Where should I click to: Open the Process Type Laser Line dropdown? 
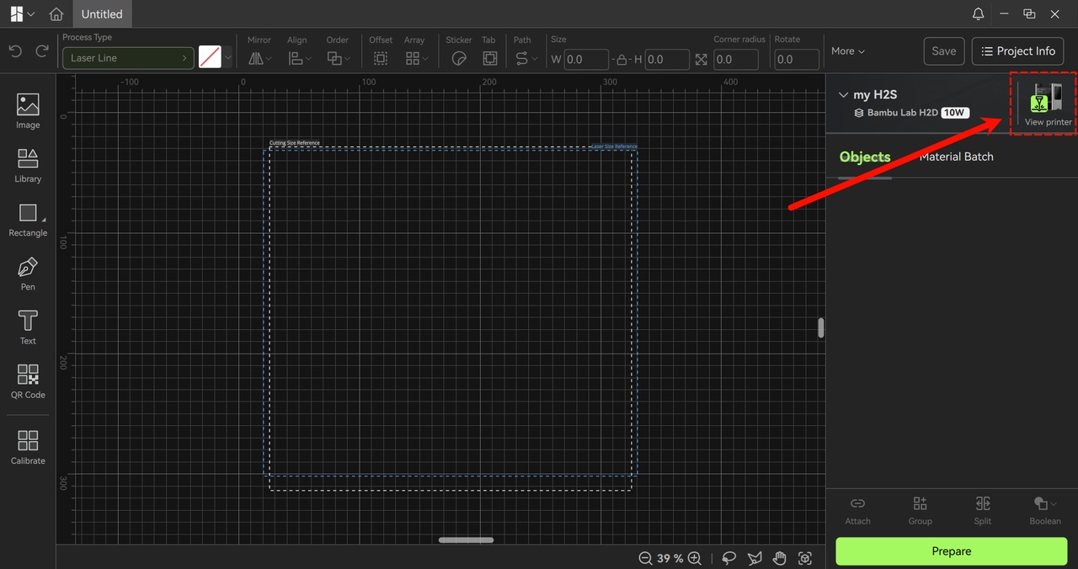[128, 58]
